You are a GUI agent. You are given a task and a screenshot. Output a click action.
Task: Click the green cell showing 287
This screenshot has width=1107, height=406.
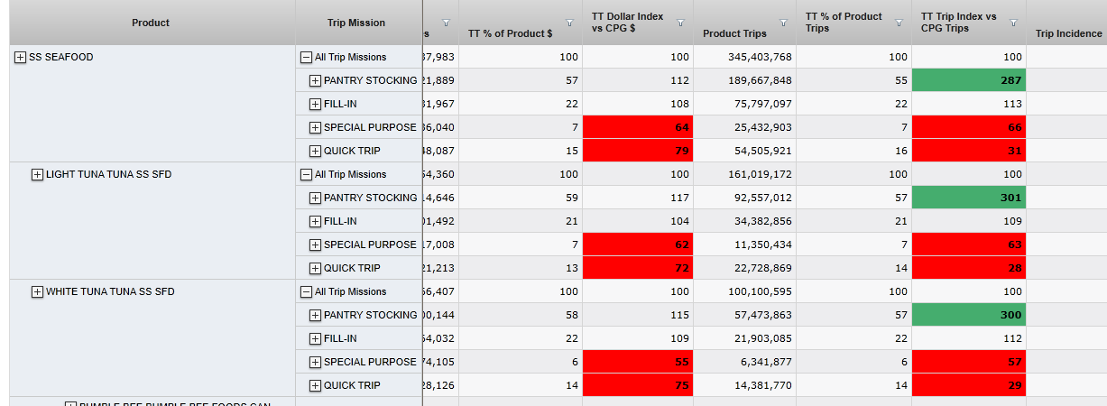[969, 80]
